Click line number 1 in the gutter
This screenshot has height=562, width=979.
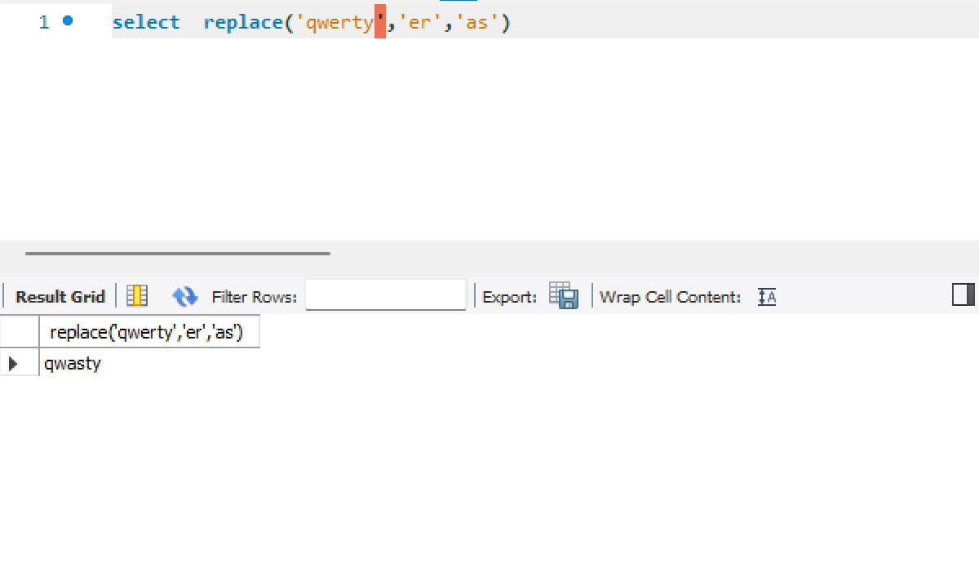click(x=43, y=22)
